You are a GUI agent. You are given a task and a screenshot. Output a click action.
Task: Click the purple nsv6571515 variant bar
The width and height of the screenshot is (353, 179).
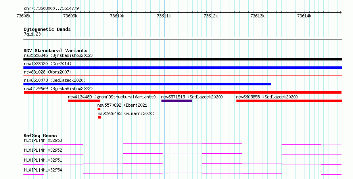[177, 101]
